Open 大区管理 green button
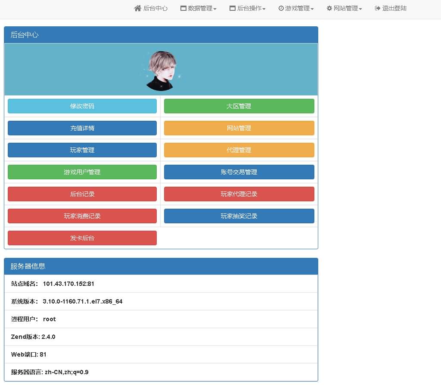Viewport: 441px width, 385px height. click(239, 106)
